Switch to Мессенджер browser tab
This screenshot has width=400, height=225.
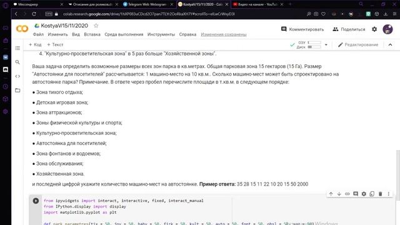tap(38, 4)
